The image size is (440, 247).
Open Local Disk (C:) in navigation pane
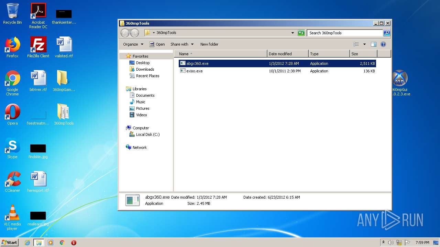tap(147, 134)
